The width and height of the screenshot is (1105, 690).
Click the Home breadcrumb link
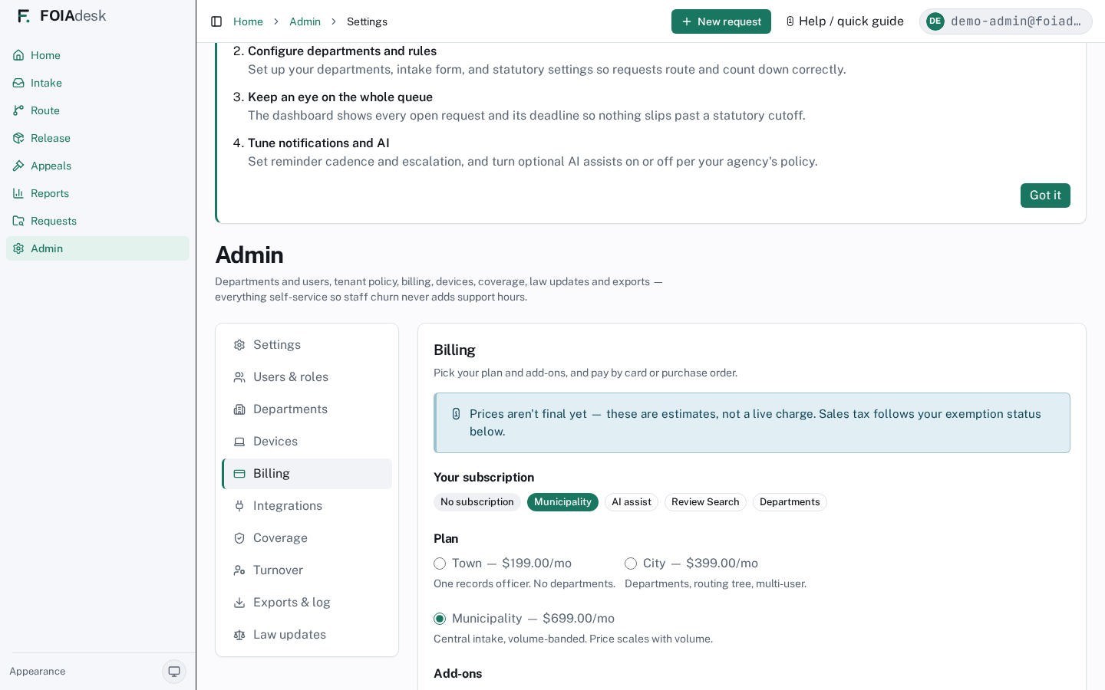[x=248, y=21]
